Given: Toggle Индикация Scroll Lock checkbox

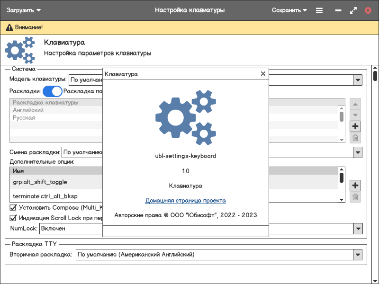Looking at the screenshot, I should point(13,218).
